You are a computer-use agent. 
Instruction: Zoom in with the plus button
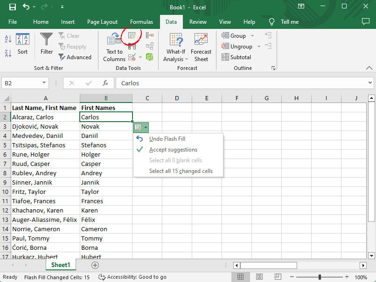tap(347, 277)
